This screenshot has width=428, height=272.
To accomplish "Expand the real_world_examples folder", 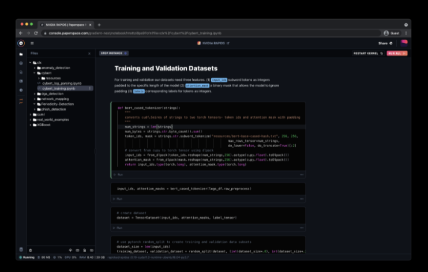I will tap(31, 119).
